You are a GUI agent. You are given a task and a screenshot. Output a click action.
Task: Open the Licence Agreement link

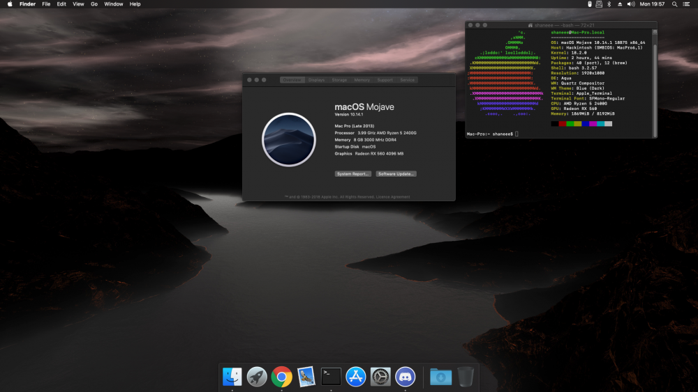[393, 196]
